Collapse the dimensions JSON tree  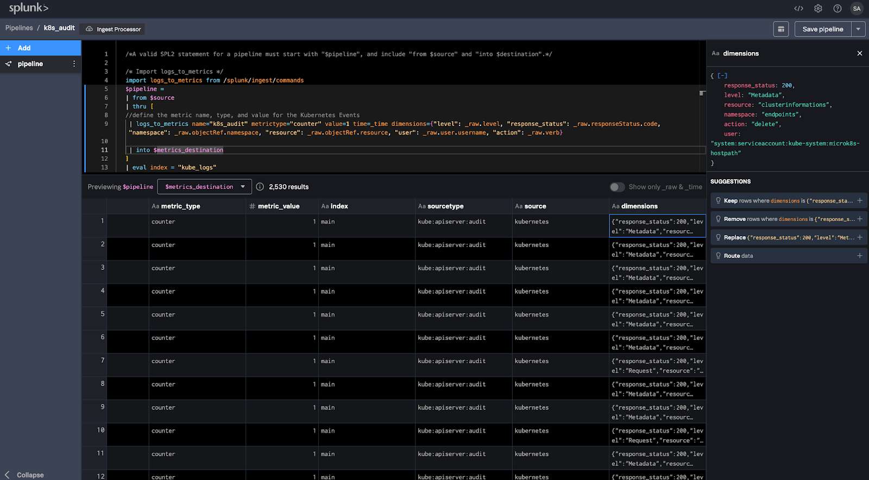tap(722, 76)
